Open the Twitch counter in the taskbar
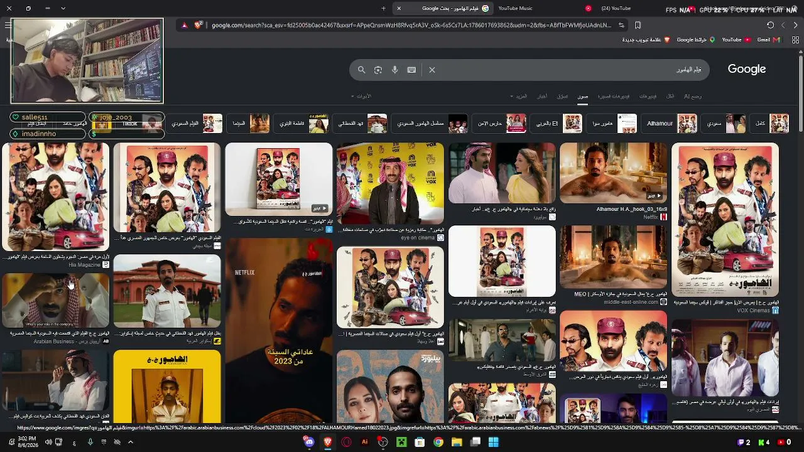The width and height of the screenshot is (804, 452). [x=744, y=443]
